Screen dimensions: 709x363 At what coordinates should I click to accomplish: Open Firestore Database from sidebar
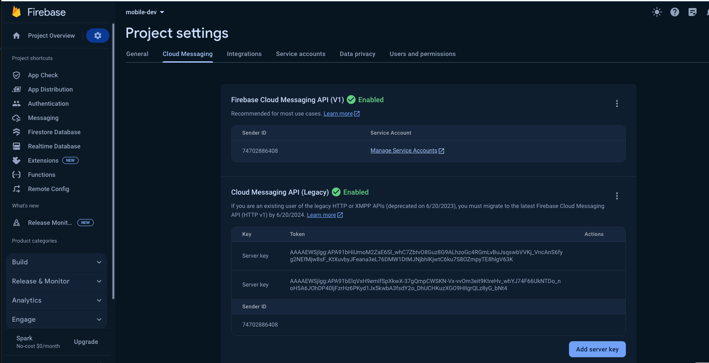click(x=54, y=132)
